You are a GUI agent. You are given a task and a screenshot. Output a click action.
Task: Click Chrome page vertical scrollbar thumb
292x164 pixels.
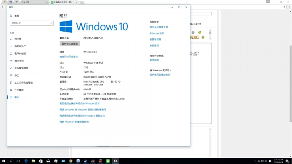tap(291, 84)
